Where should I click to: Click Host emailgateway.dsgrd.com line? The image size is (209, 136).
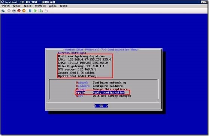click(x=81, y=56)
